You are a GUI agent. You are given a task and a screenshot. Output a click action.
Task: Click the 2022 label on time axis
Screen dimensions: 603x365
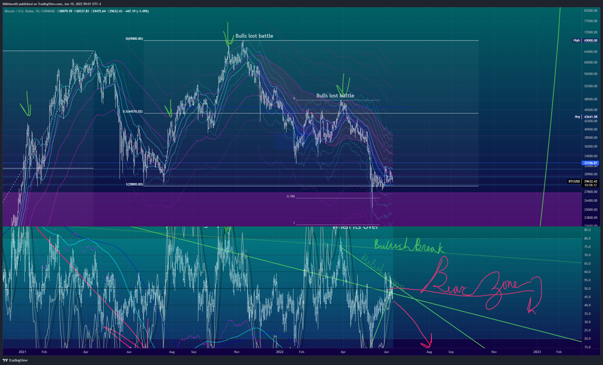[280, 352]
